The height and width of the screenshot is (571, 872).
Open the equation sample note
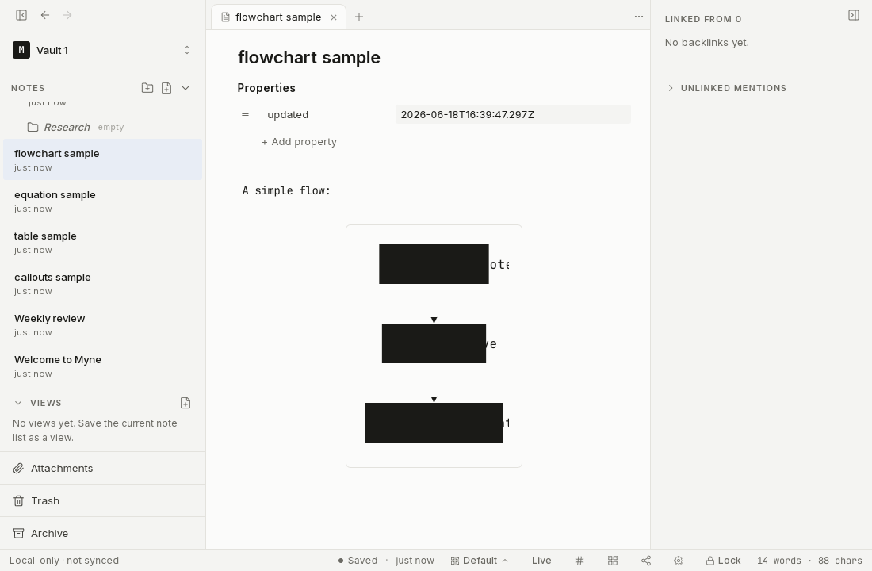coord(102,201)
